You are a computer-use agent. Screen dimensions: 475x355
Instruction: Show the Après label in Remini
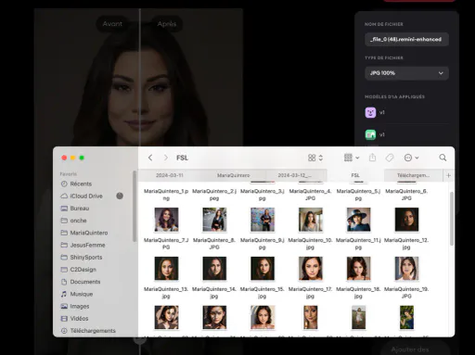(x=167, y=24)
